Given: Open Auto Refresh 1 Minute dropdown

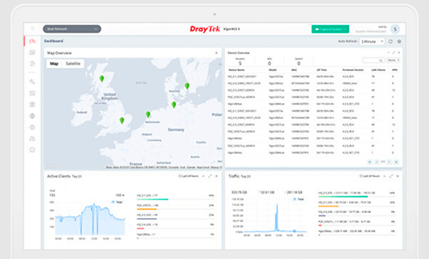Looking at the screenshot, I should click(372, 42).
